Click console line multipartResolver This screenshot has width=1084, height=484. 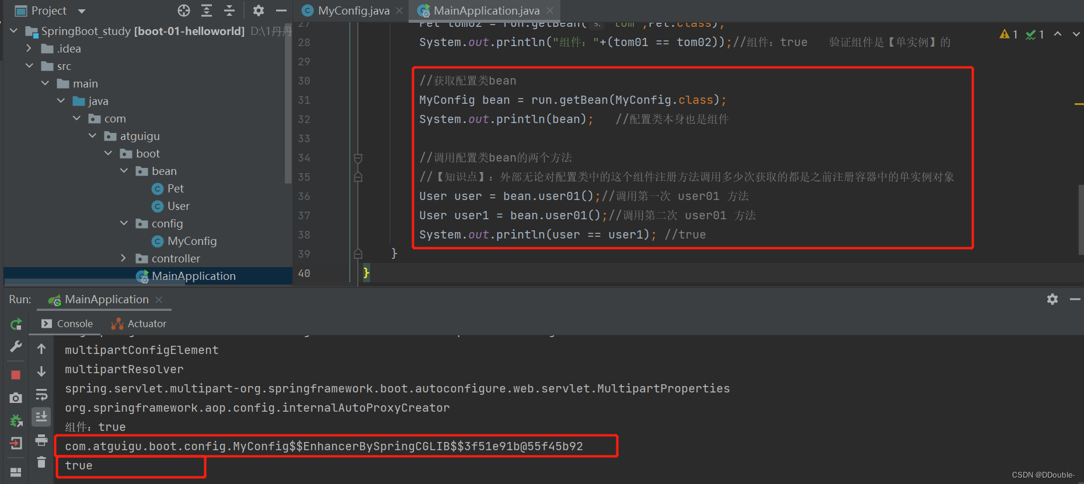[x=124, y=369]
